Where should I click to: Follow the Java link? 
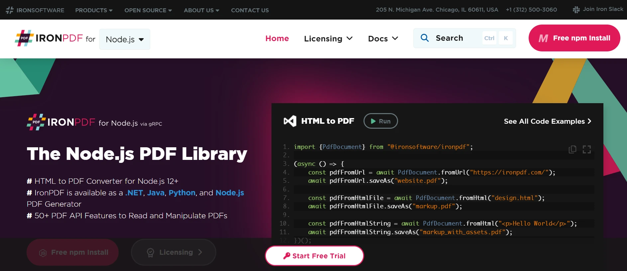[156, 193]
